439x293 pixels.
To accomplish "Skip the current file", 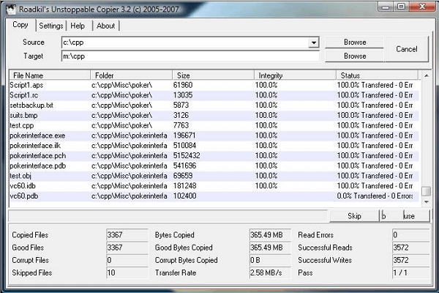I will 354,216.
